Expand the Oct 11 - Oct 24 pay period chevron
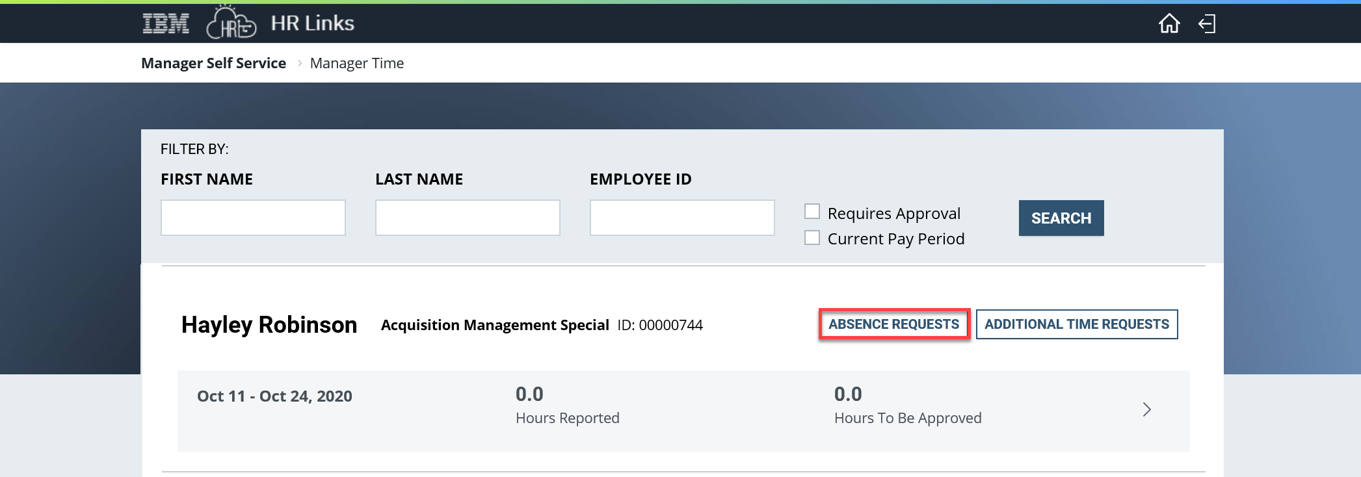 [x=1147, y=409]
